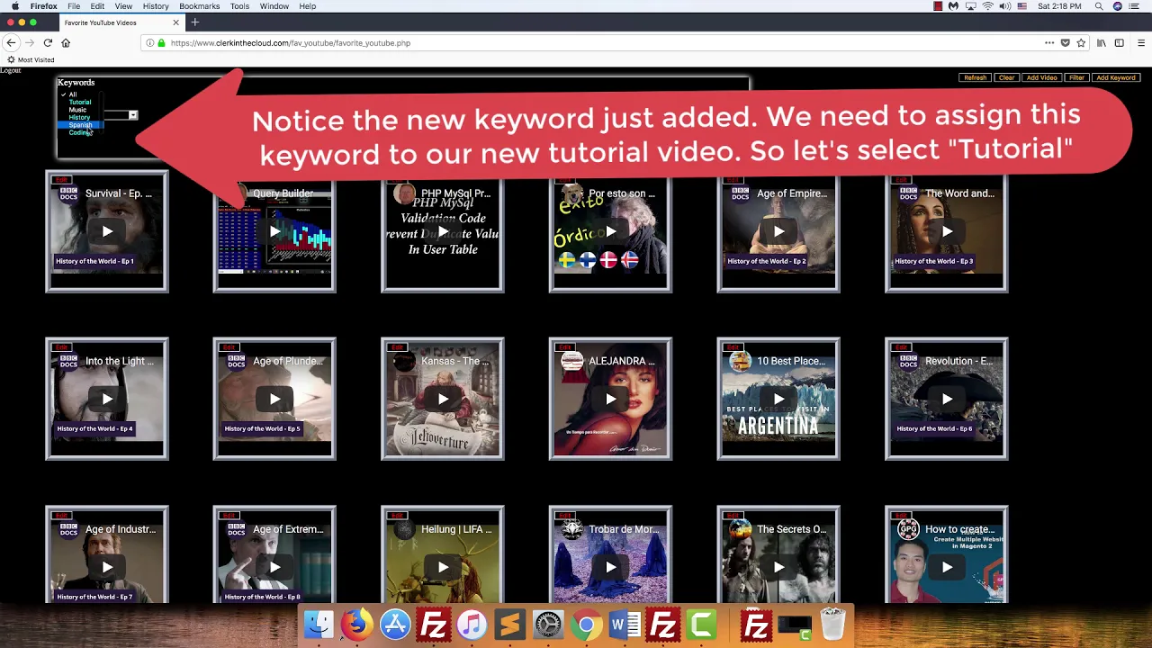Edit the Revolution - E... video card

click(x=902, y=347)
